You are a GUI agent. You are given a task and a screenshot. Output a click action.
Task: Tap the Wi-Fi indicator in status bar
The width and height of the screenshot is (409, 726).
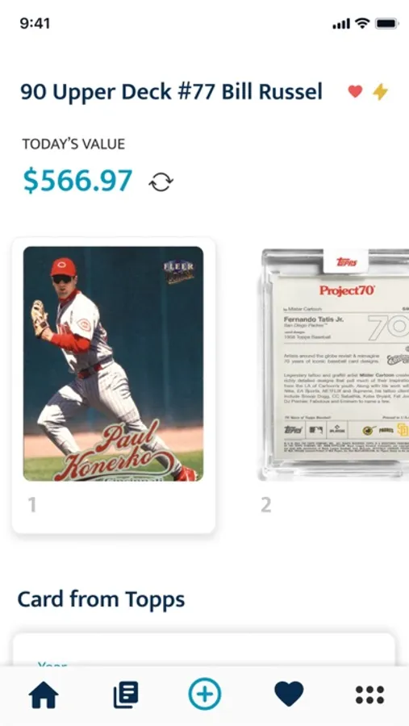coord(362,23)
